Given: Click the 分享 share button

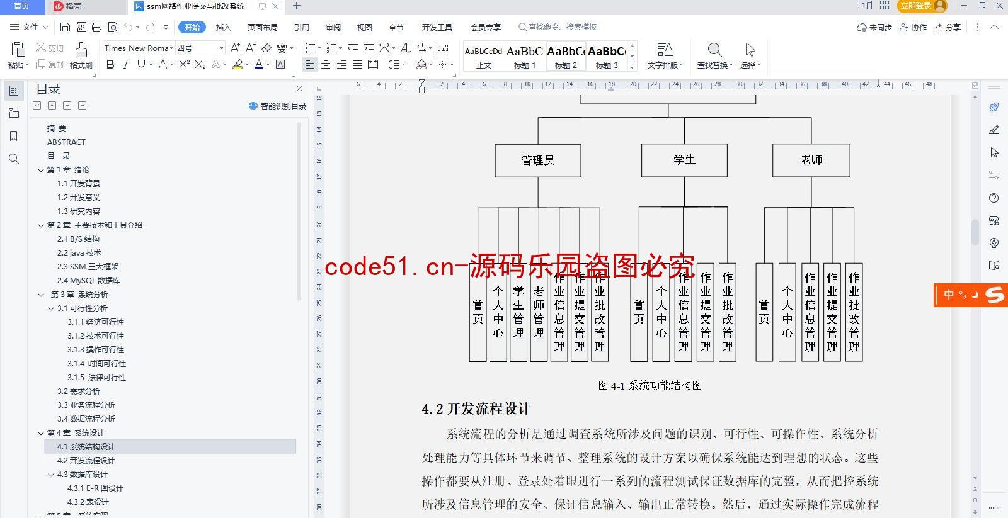Looking at the screenshot, I should 948,27.
